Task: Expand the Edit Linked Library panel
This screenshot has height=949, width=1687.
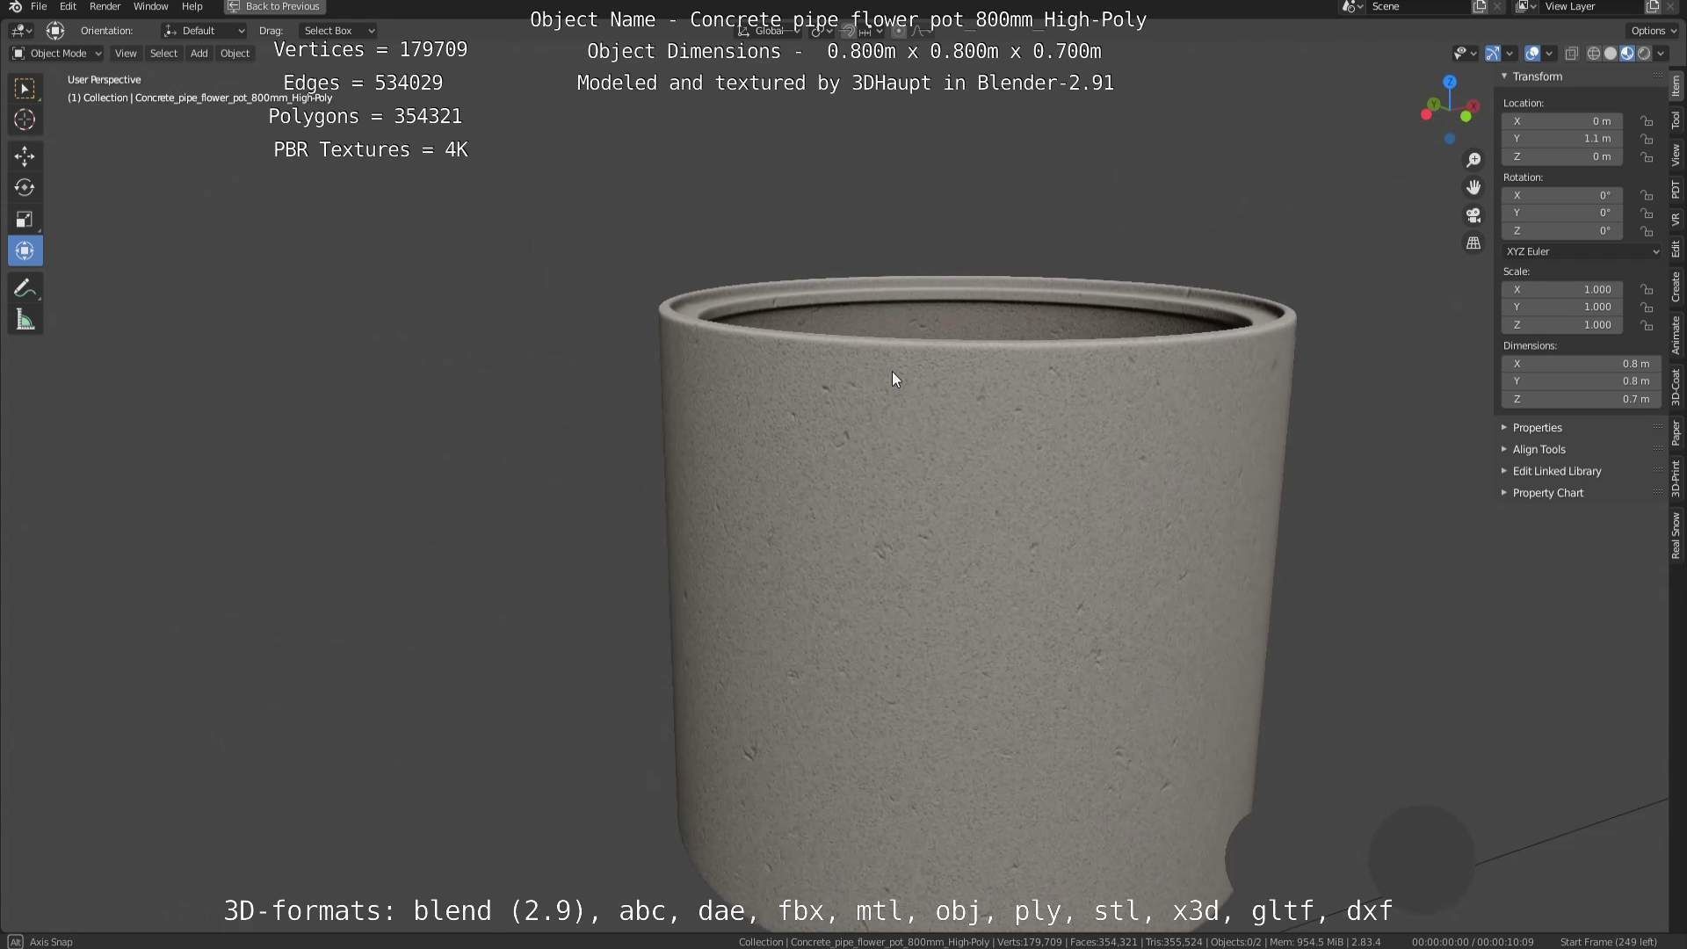Action: [x=1556, y=472]
